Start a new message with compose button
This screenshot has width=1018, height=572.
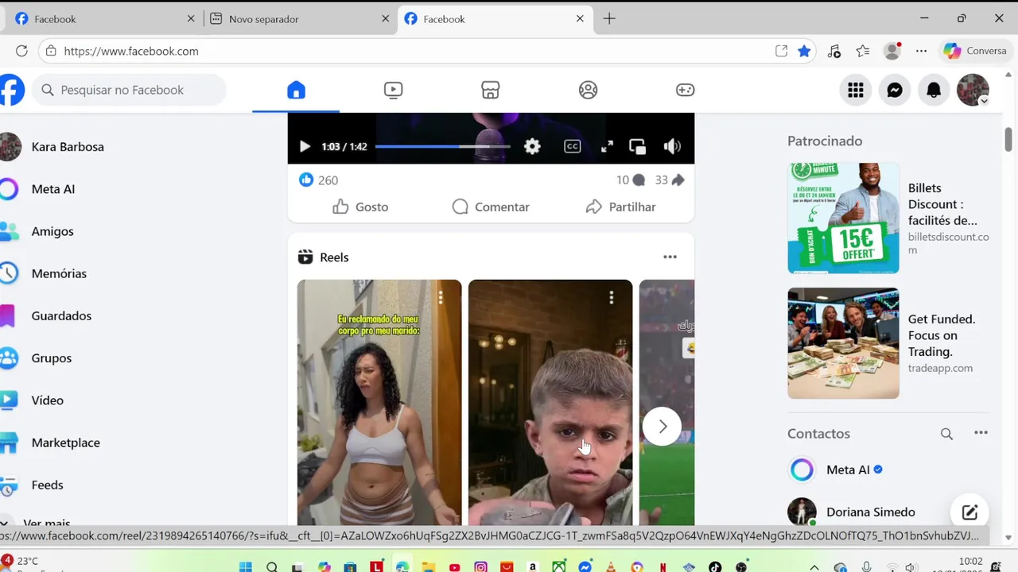click(969, 512)
